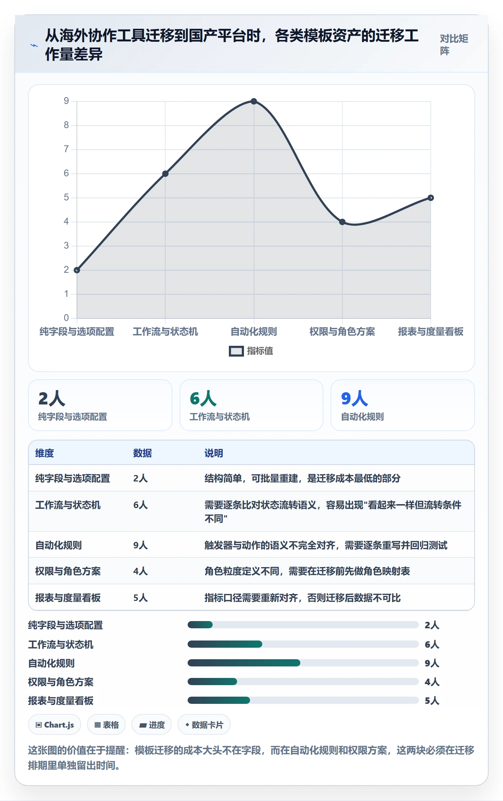Click the description starting 角色粒度定义不同
Viewport: 503px width, 801px height.
307,571
